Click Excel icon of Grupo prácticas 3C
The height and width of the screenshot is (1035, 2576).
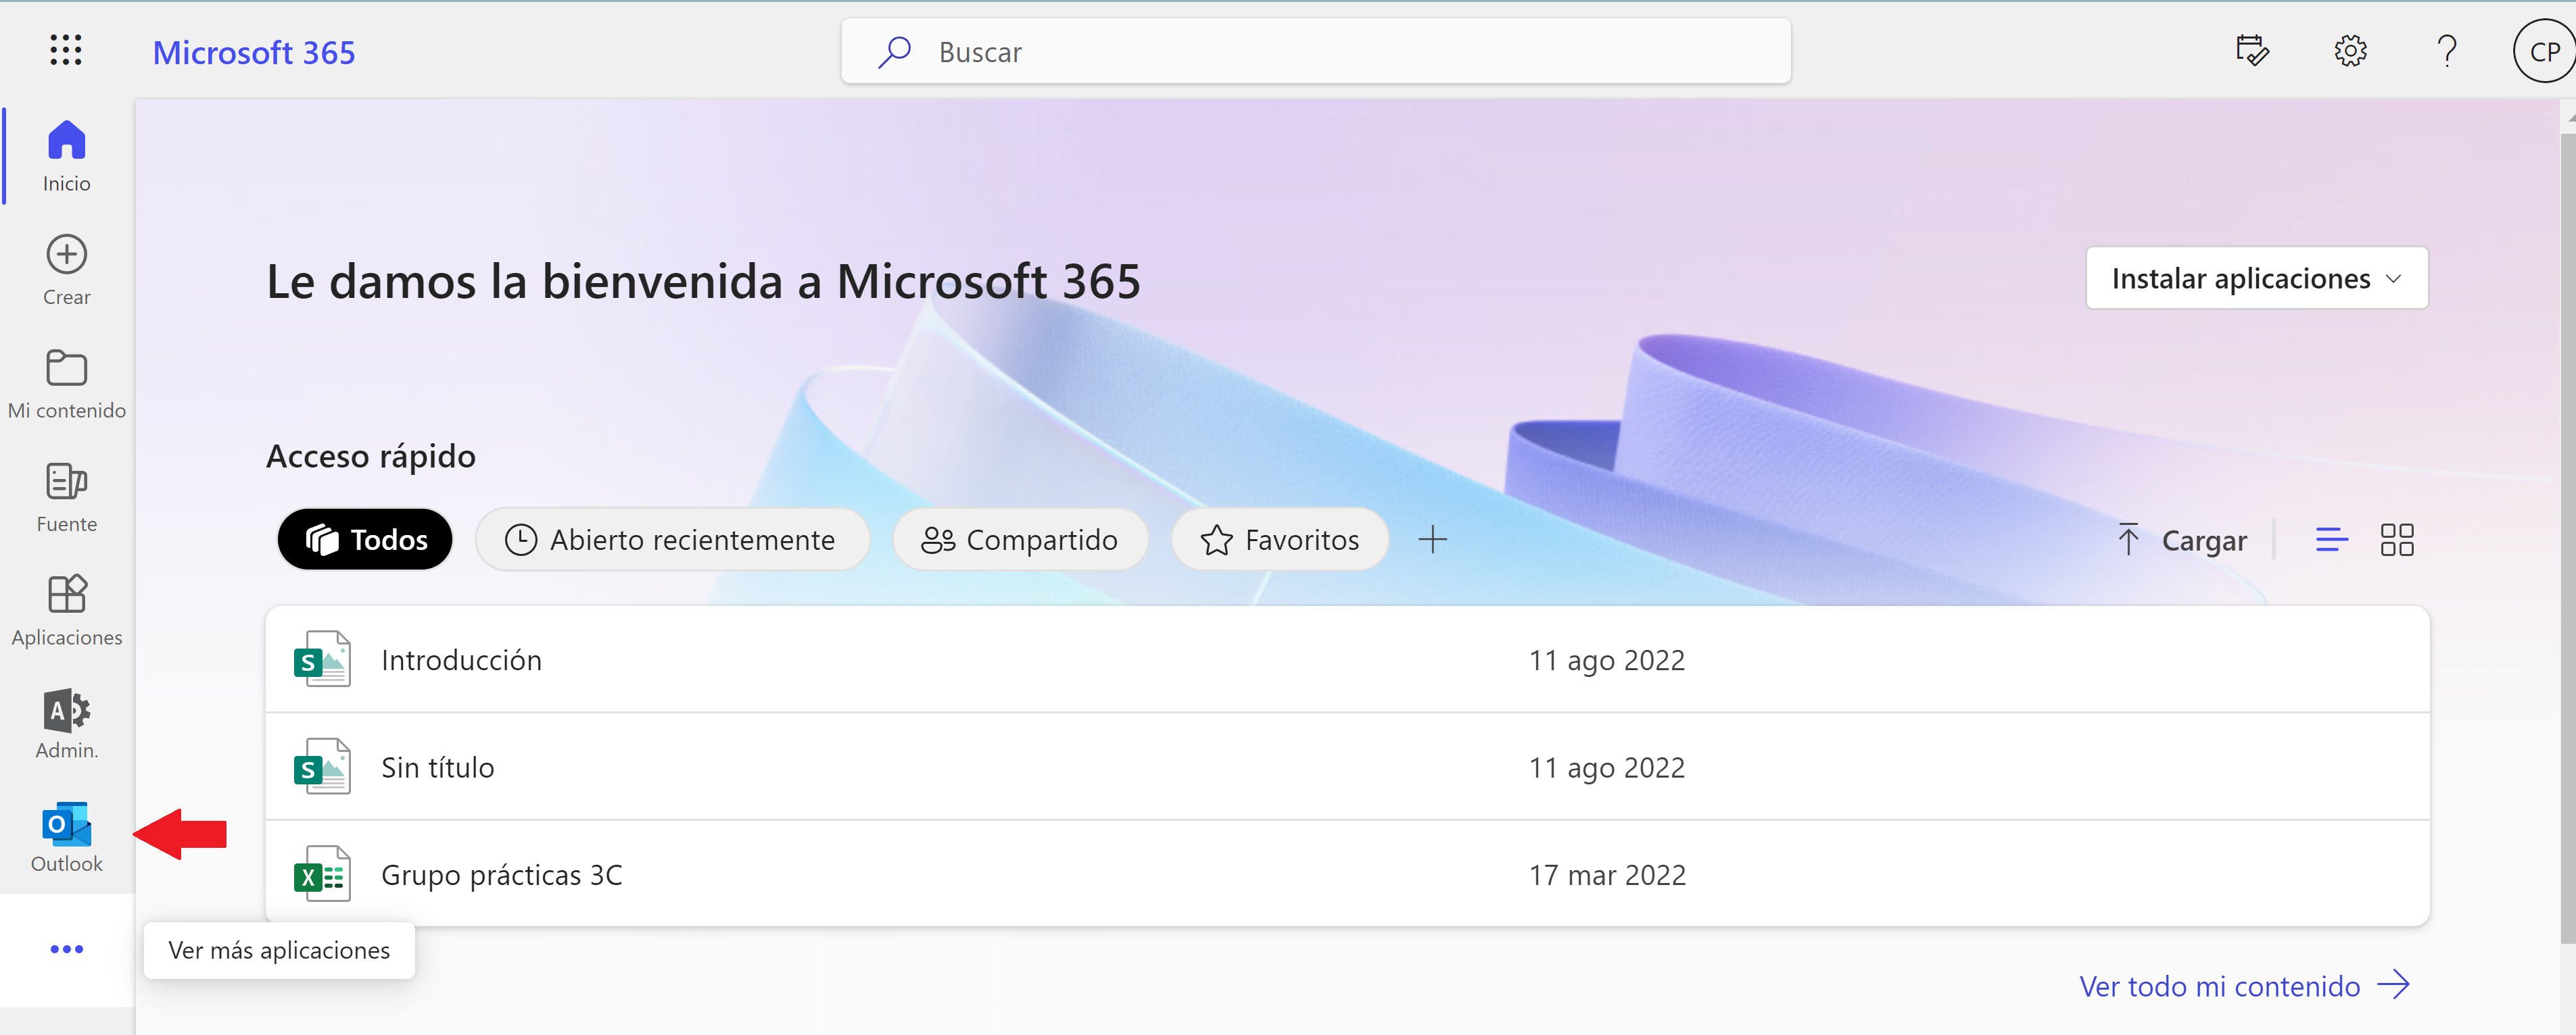click(x=322, y=874)
